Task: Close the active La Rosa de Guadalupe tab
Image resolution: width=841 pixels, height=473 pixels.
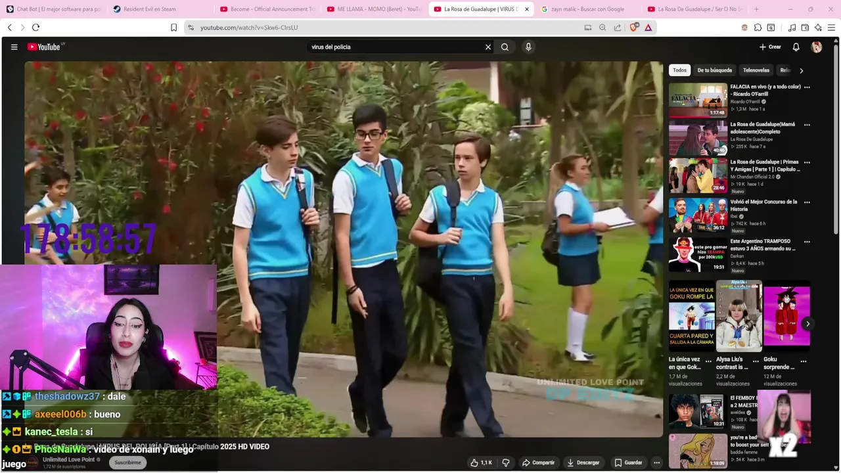Action: 526,9
